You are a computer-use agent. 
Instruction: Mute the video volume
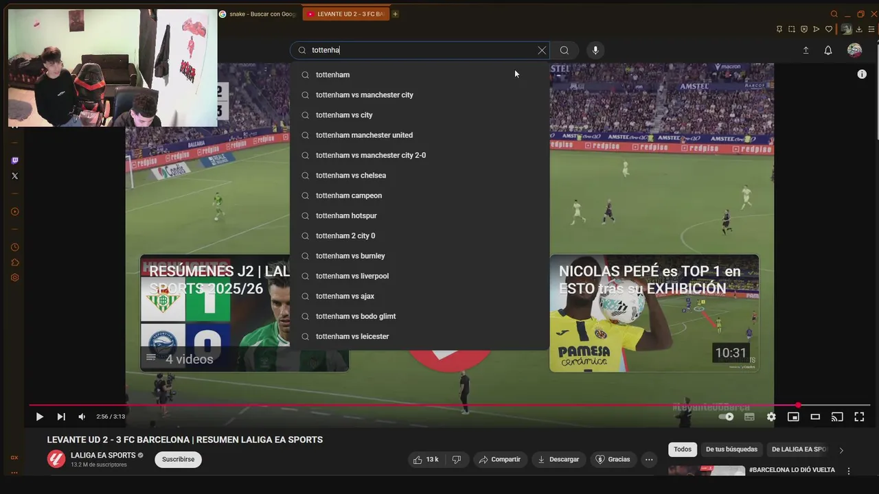[x=82, y=416]
